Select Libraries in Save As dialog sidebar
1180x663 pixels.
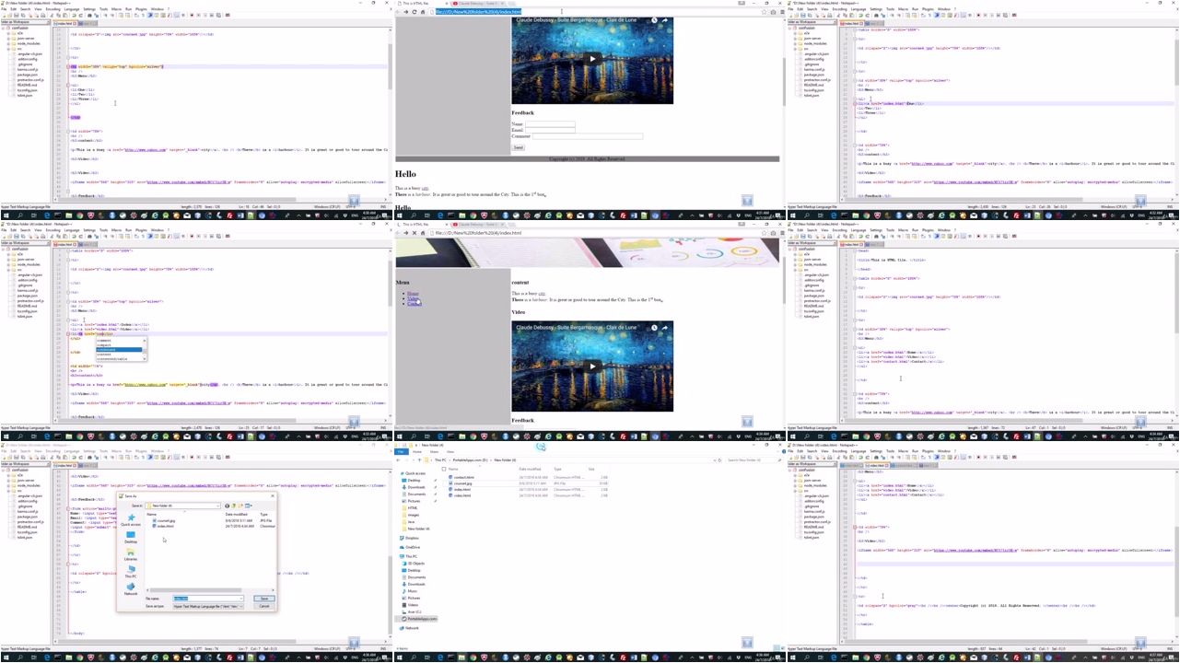click(131, 554)
